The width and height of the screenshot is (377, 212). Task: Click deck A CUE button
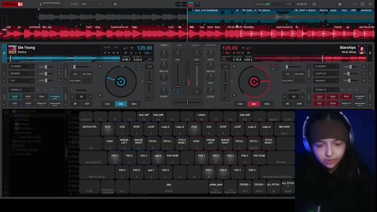tap(107, 104)
